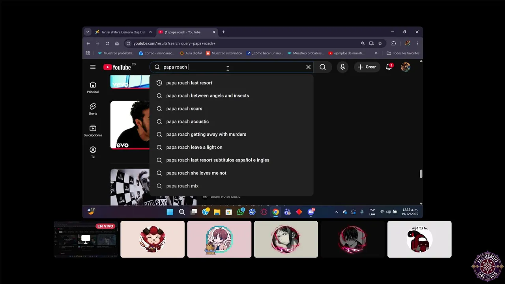The height and width of the screenshot is (284, 505).
Task: Open ejemplos de muestr... bookmark
Action: pyautogui.click(x=346, y=53)
